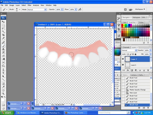Screen dimensions: 153x115
Task: Select the Eraser tool
Action: click(3, 56)
